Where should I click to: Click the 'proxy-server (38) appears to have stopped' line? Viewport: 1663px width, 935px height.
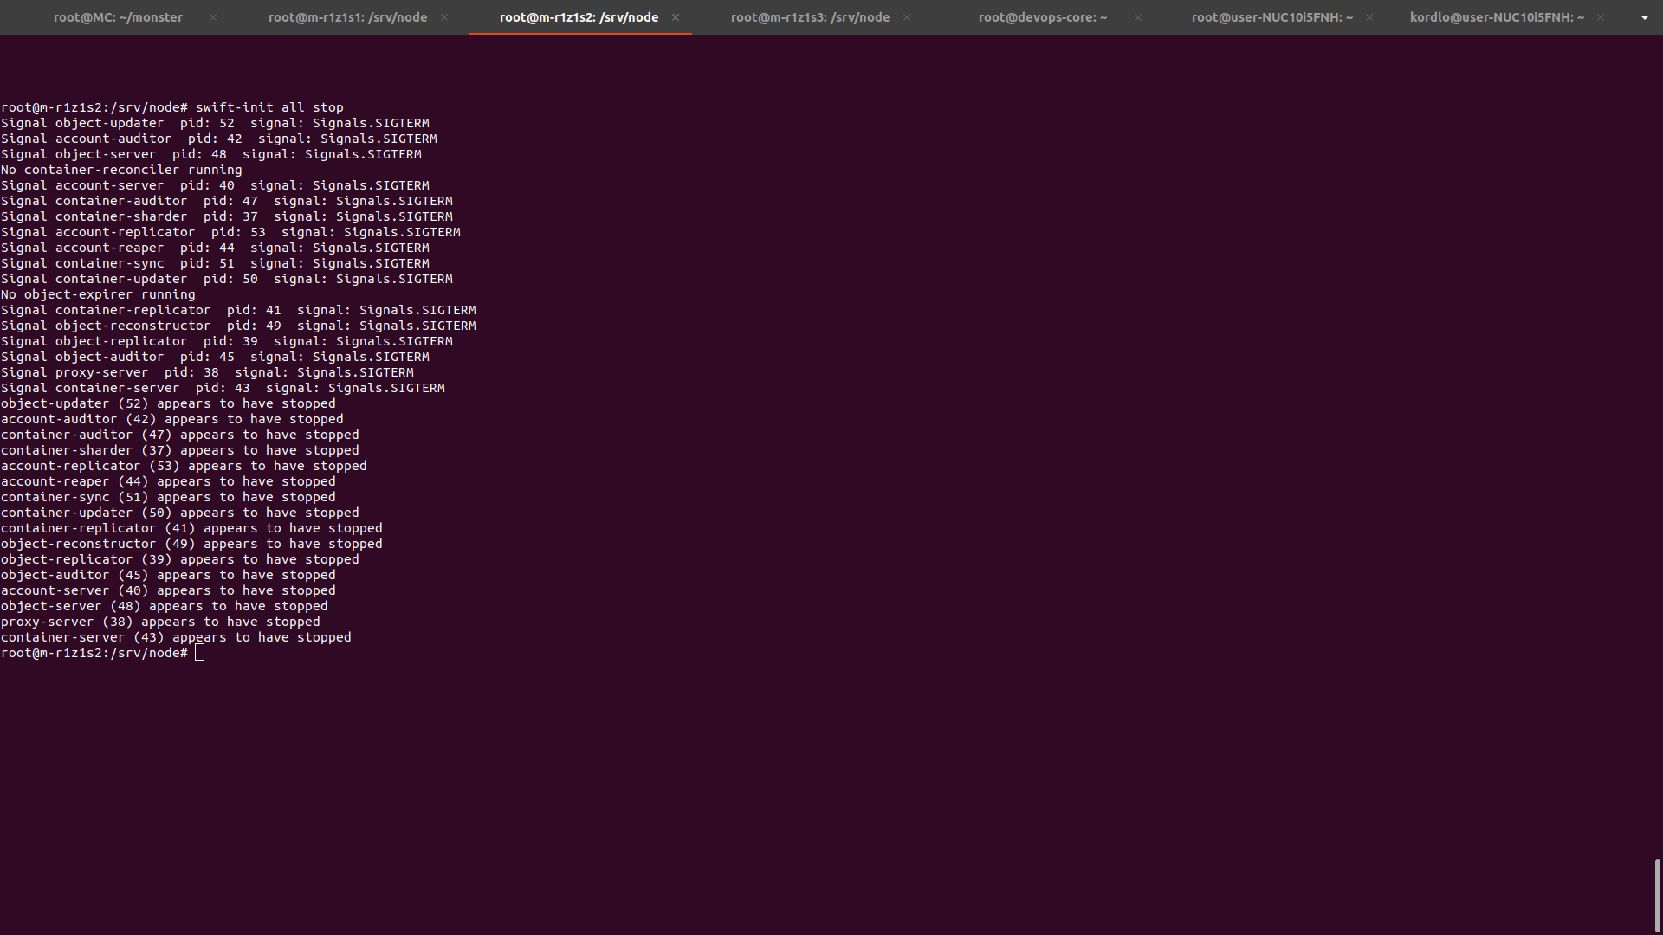coord(160,622)
